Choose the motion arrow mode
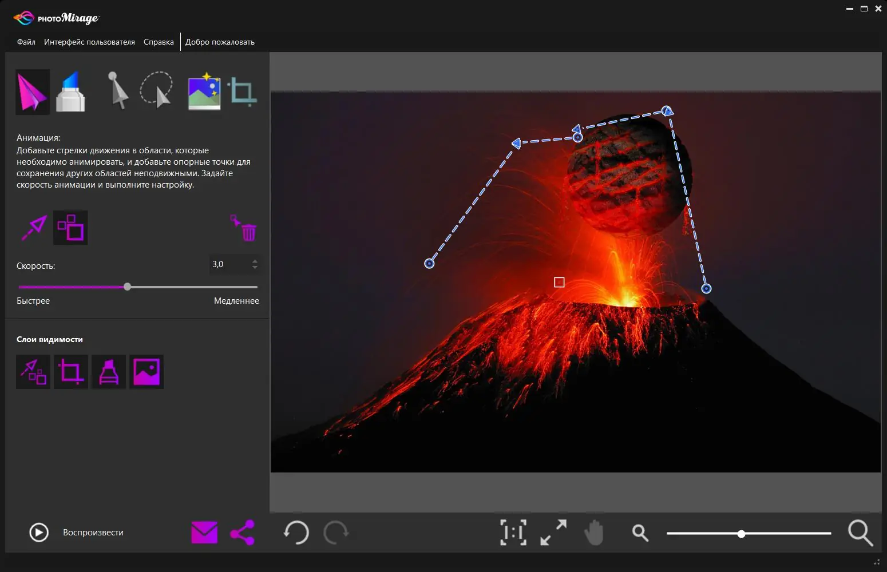The height and width of the screenshot is (572, 887). click(34, 228)
